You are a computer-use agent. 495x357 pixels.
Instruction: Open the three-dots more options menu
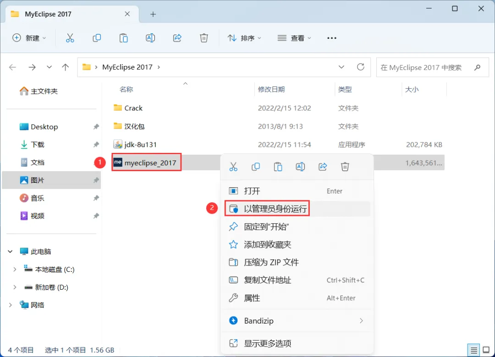pyautogui.click(x=332, y=38)
